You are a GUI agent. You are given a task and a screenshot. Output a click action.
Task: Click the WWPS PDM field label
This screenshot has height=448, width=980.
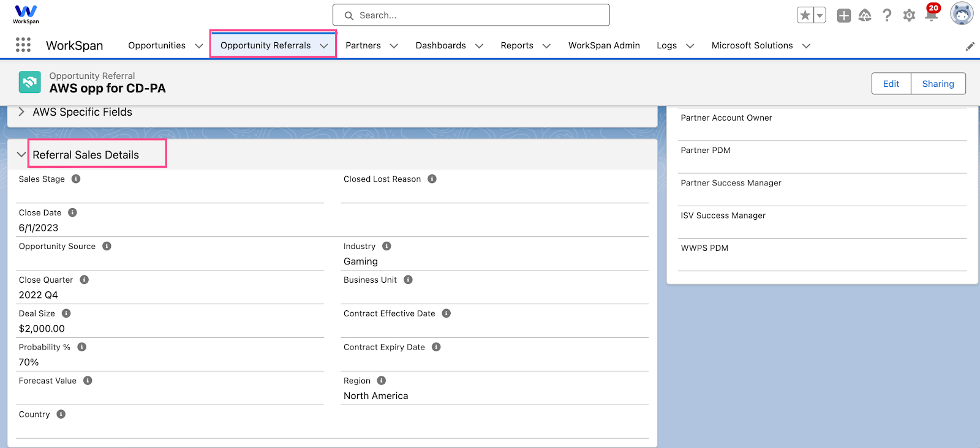pyautogui.click(x=704, y=248)
